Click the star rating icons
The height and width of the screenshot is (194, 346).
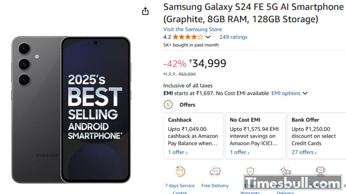point(188,37)
